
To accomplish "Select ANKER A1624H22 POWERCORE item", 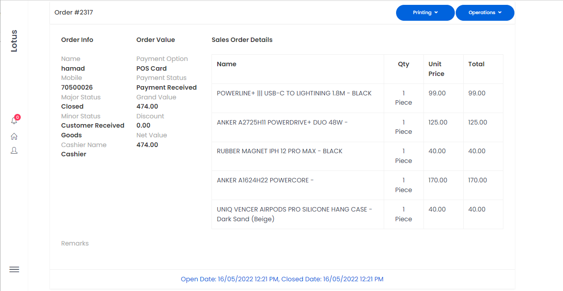I will 265,180.
